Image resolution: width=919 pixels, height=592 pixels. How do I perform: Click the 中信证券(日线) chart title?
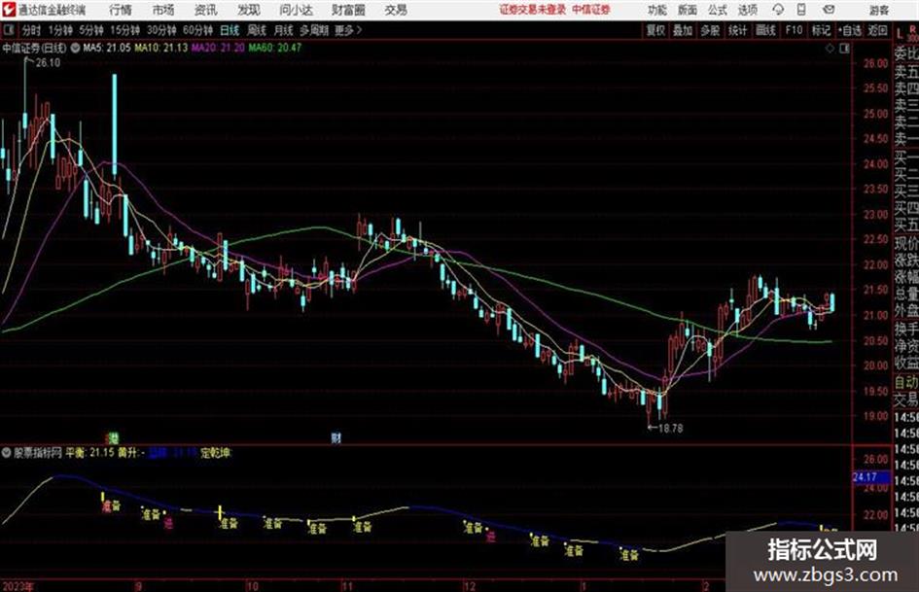[x=34, y=48]
